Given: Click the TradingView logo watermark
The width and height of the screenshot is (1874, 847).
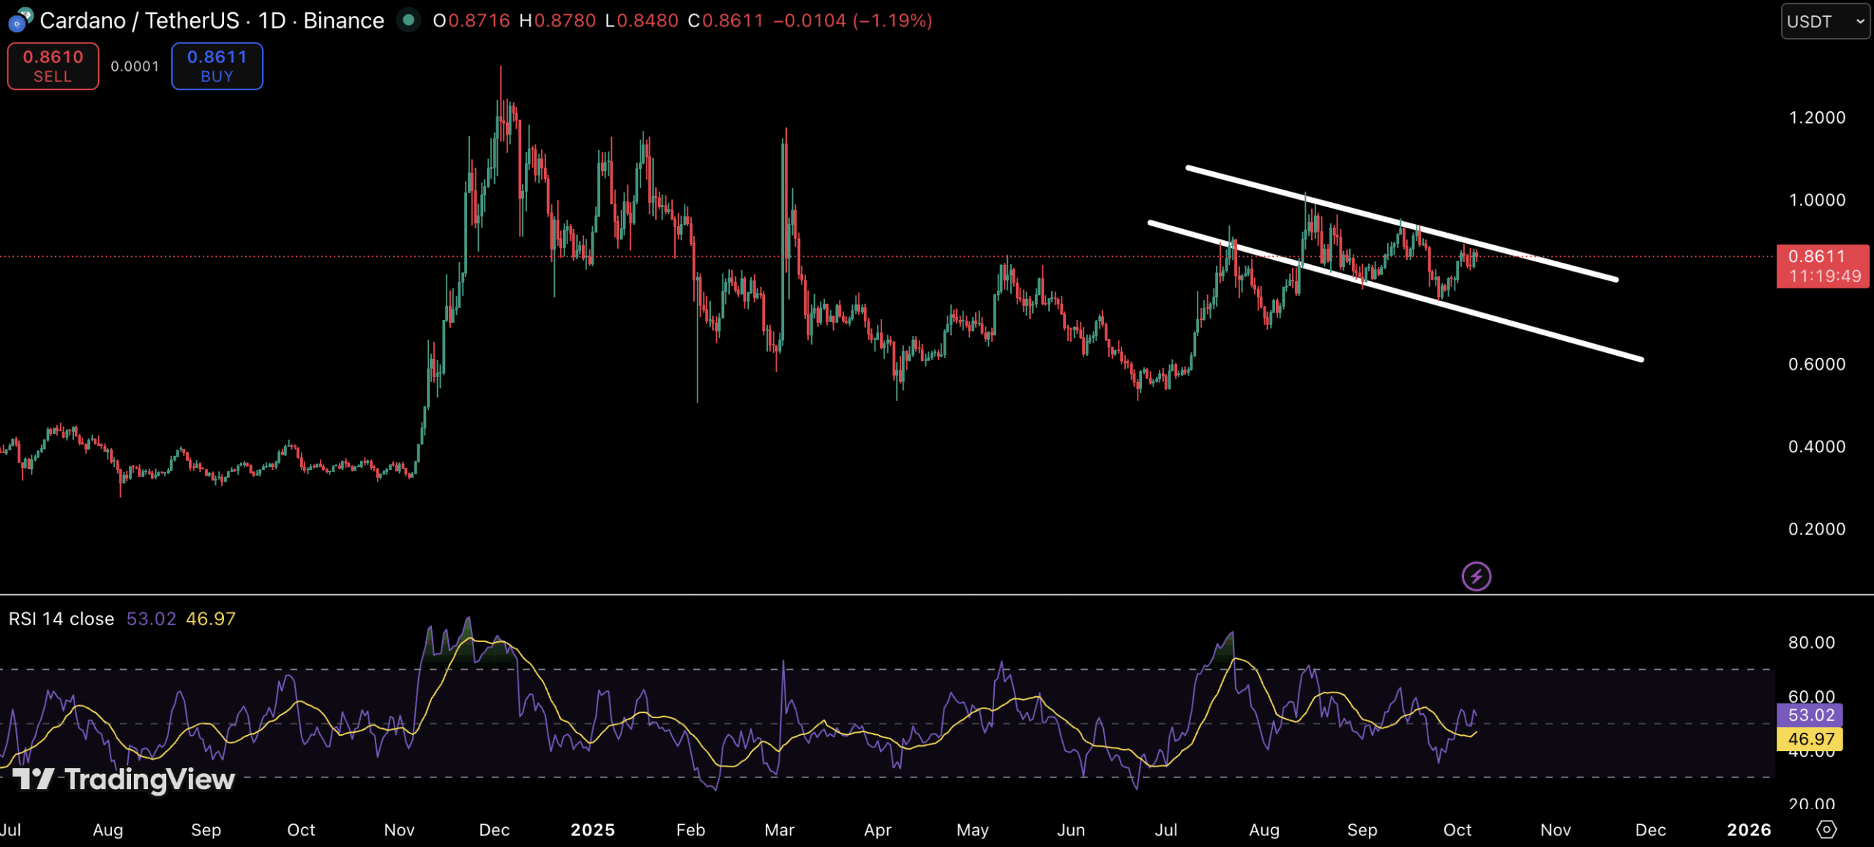Looking at the screenshot, I should (x=124, y=779).
